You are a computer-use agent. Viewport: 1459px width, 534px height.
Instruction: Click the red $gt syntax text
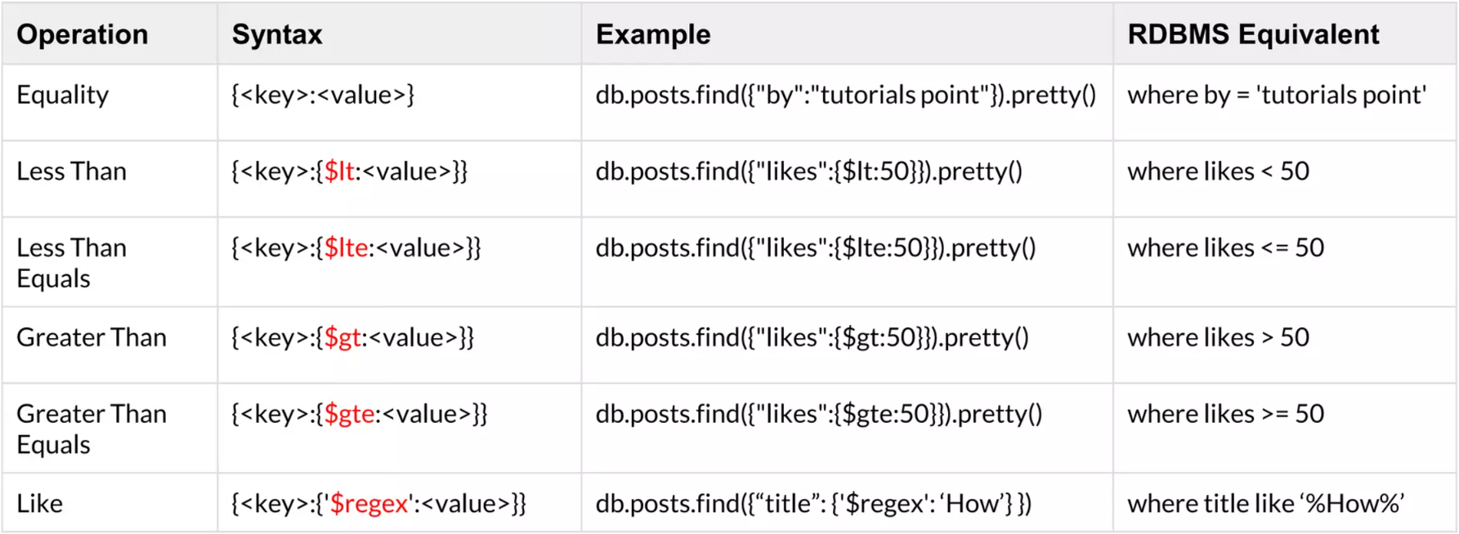[x=342, y=337]
